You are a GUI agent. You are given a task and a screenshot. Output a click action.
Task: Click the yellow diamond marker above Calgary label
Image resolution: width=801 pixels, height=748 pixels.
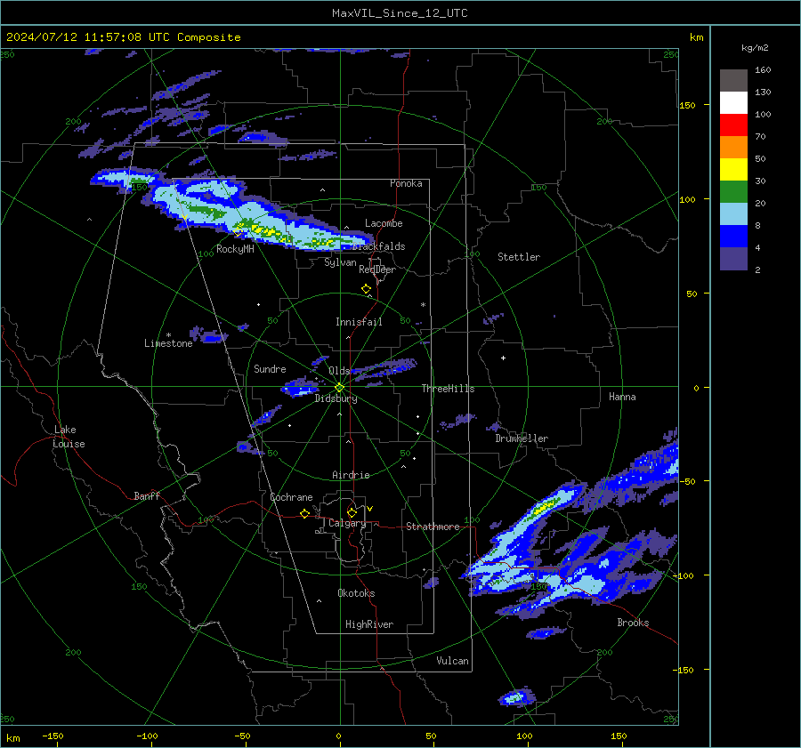pyautogui.click(x=352, y=512)
